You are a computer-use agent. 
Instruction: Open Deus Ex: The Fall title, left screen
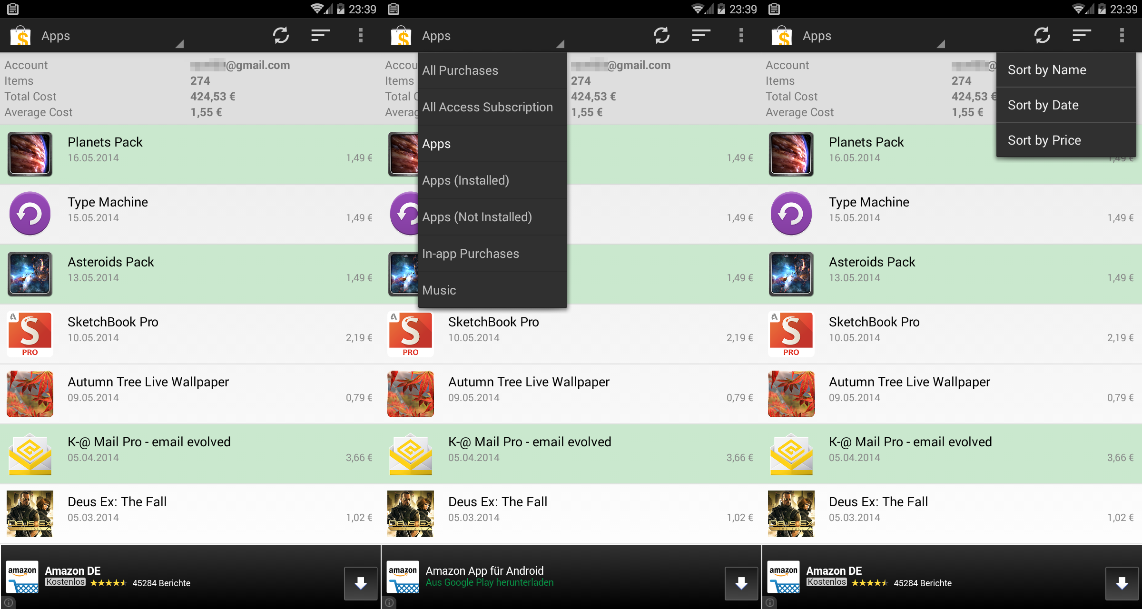click(117, 502)
